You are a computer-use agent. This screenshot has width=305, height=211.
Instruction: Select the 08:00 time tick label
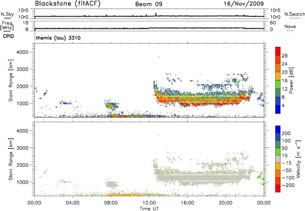click(x=111, y=203)
